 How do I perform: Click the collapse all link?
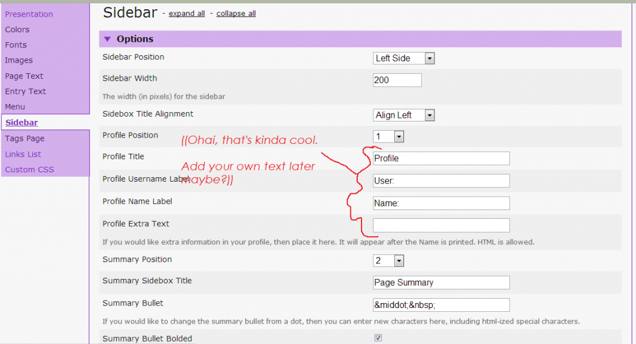coord(236,14)
